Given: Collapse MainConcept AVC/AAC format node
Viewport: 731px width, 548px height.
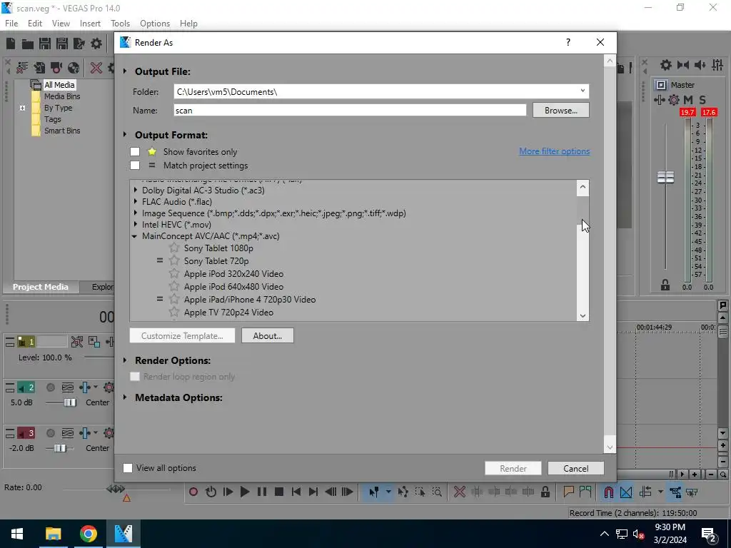Looking at the screenshot, I should pos(135,236).
